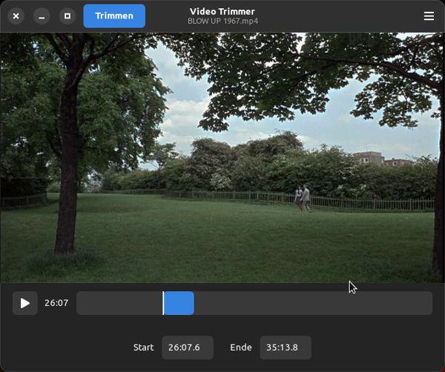Click the video preview frame
445x372 pixels.
(x=222, y=158)
